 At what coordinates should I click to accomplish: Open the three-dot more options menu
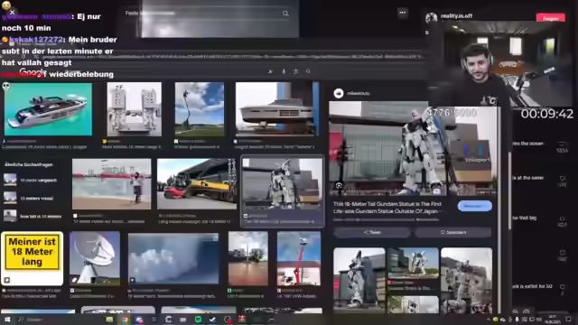(x=403, y=13)
